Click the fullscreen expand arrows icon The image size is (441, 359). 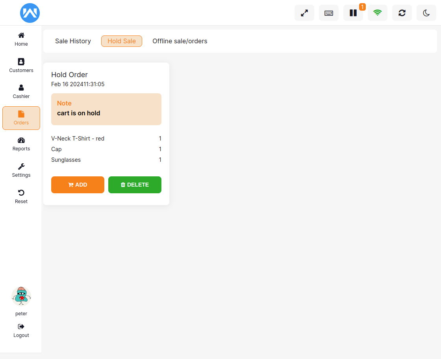[304, 13]
